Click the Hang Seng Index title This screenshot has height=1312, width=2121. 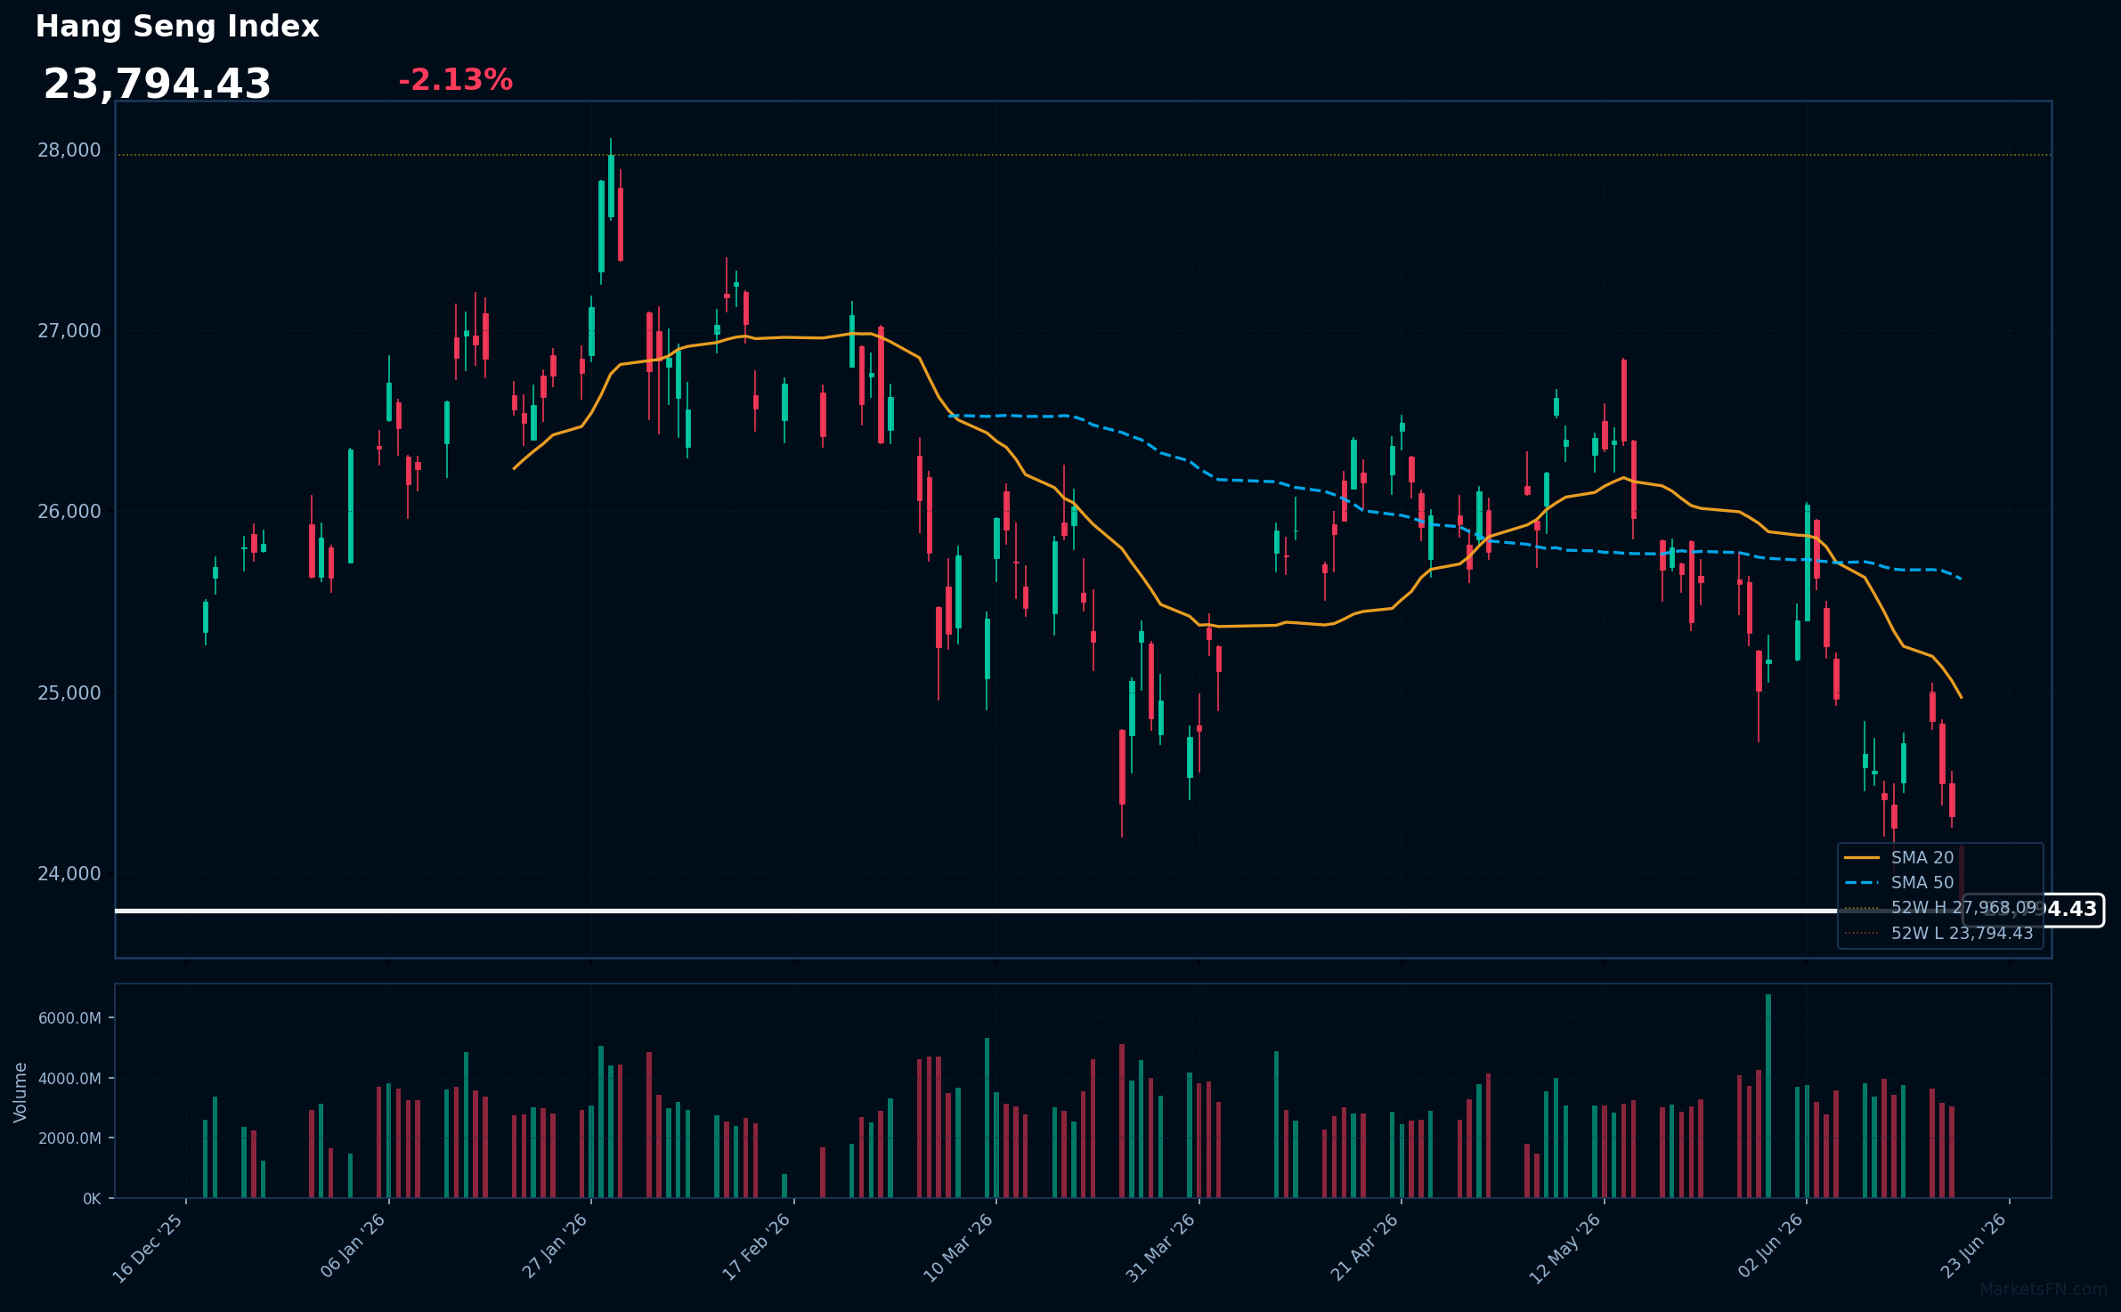[177, 27]
